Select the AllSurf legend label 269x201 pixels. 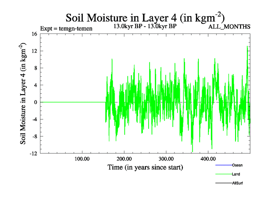[237, 183]
